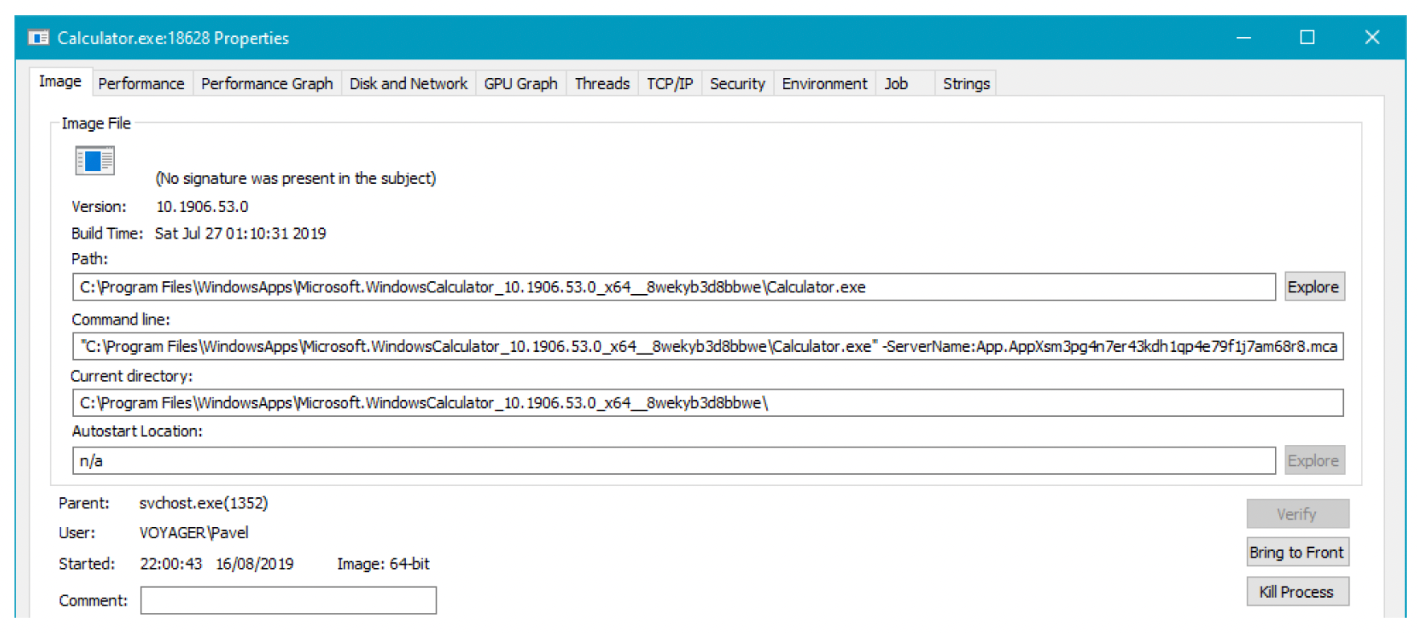Click the 'Image: 64-bit' text

click(x=383, y=564)
